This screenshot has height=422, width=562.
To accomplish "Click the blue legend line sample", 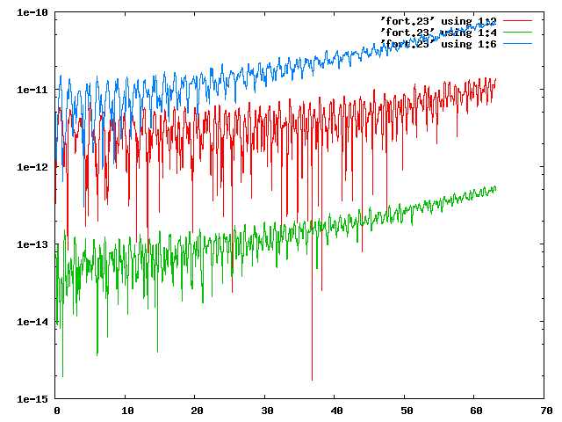I will 517,44.
